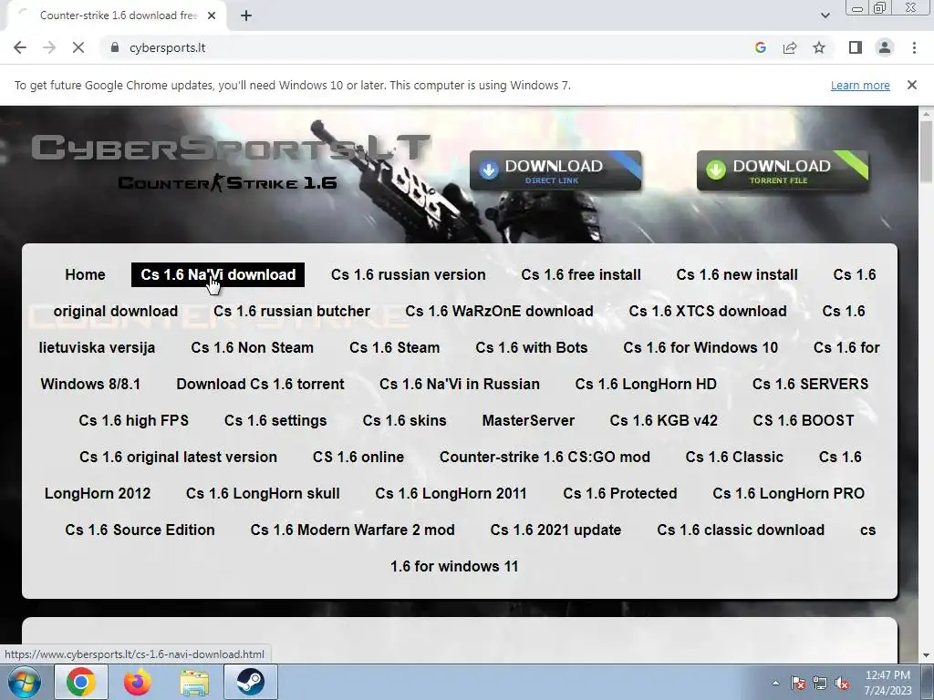Image resolution: width=934 pixels, height=700 pixels.
Task: Click the Download Torrent File button
Action: pyautogui.click(x=783, y=170)
